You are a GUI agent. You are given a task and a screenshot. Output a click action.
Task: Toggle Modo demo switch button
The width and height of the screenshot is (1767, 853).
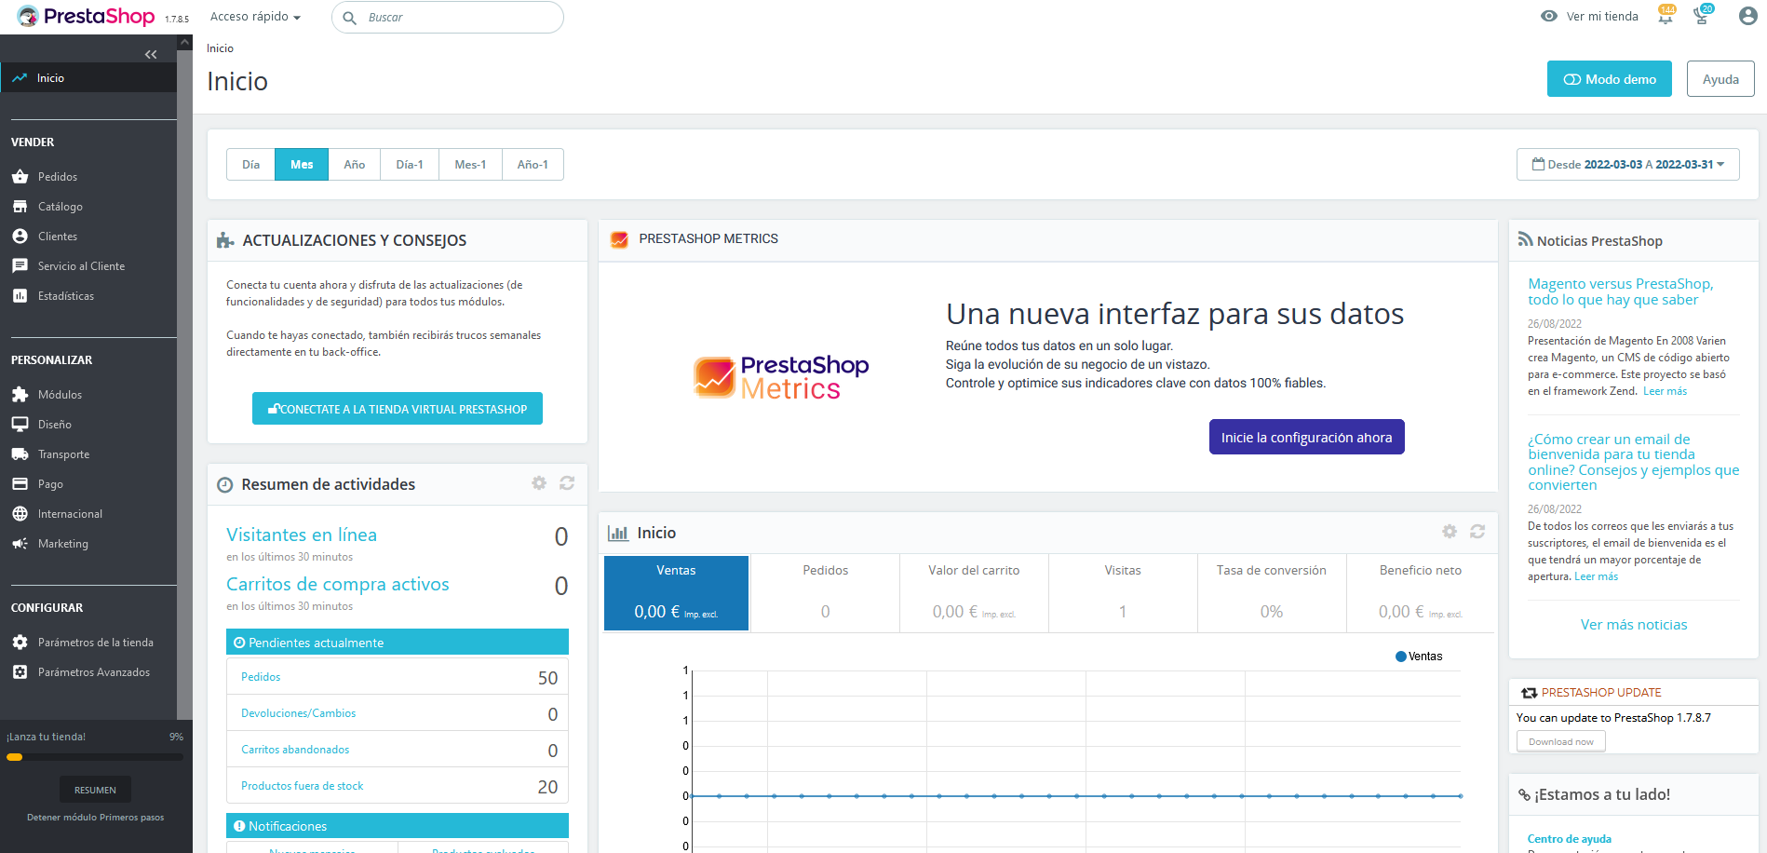point(1610,79)
